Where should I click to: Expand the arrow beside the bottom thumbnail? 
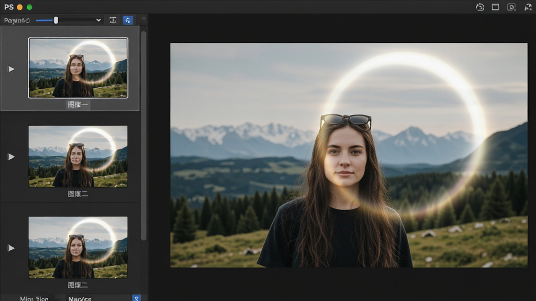click(x=11, y=248)
